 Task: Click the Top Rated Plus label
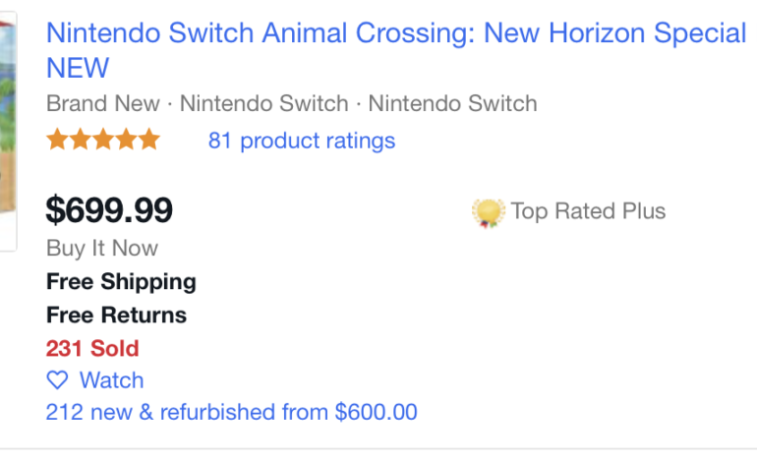[588, 211]
